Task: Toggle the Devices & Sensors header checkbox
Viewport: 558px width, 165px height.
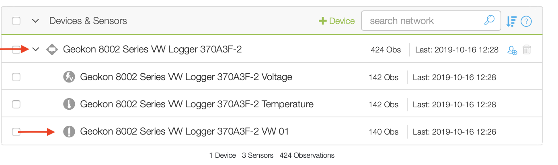Action: (x=16, y=21)
